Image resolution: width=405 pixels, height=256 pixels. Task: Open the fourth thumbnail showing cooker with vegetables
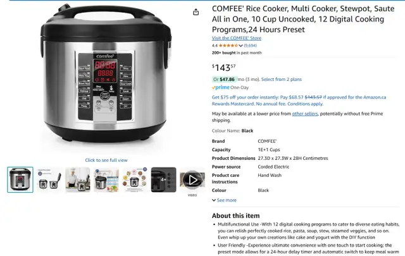click(x=106, y=180)
